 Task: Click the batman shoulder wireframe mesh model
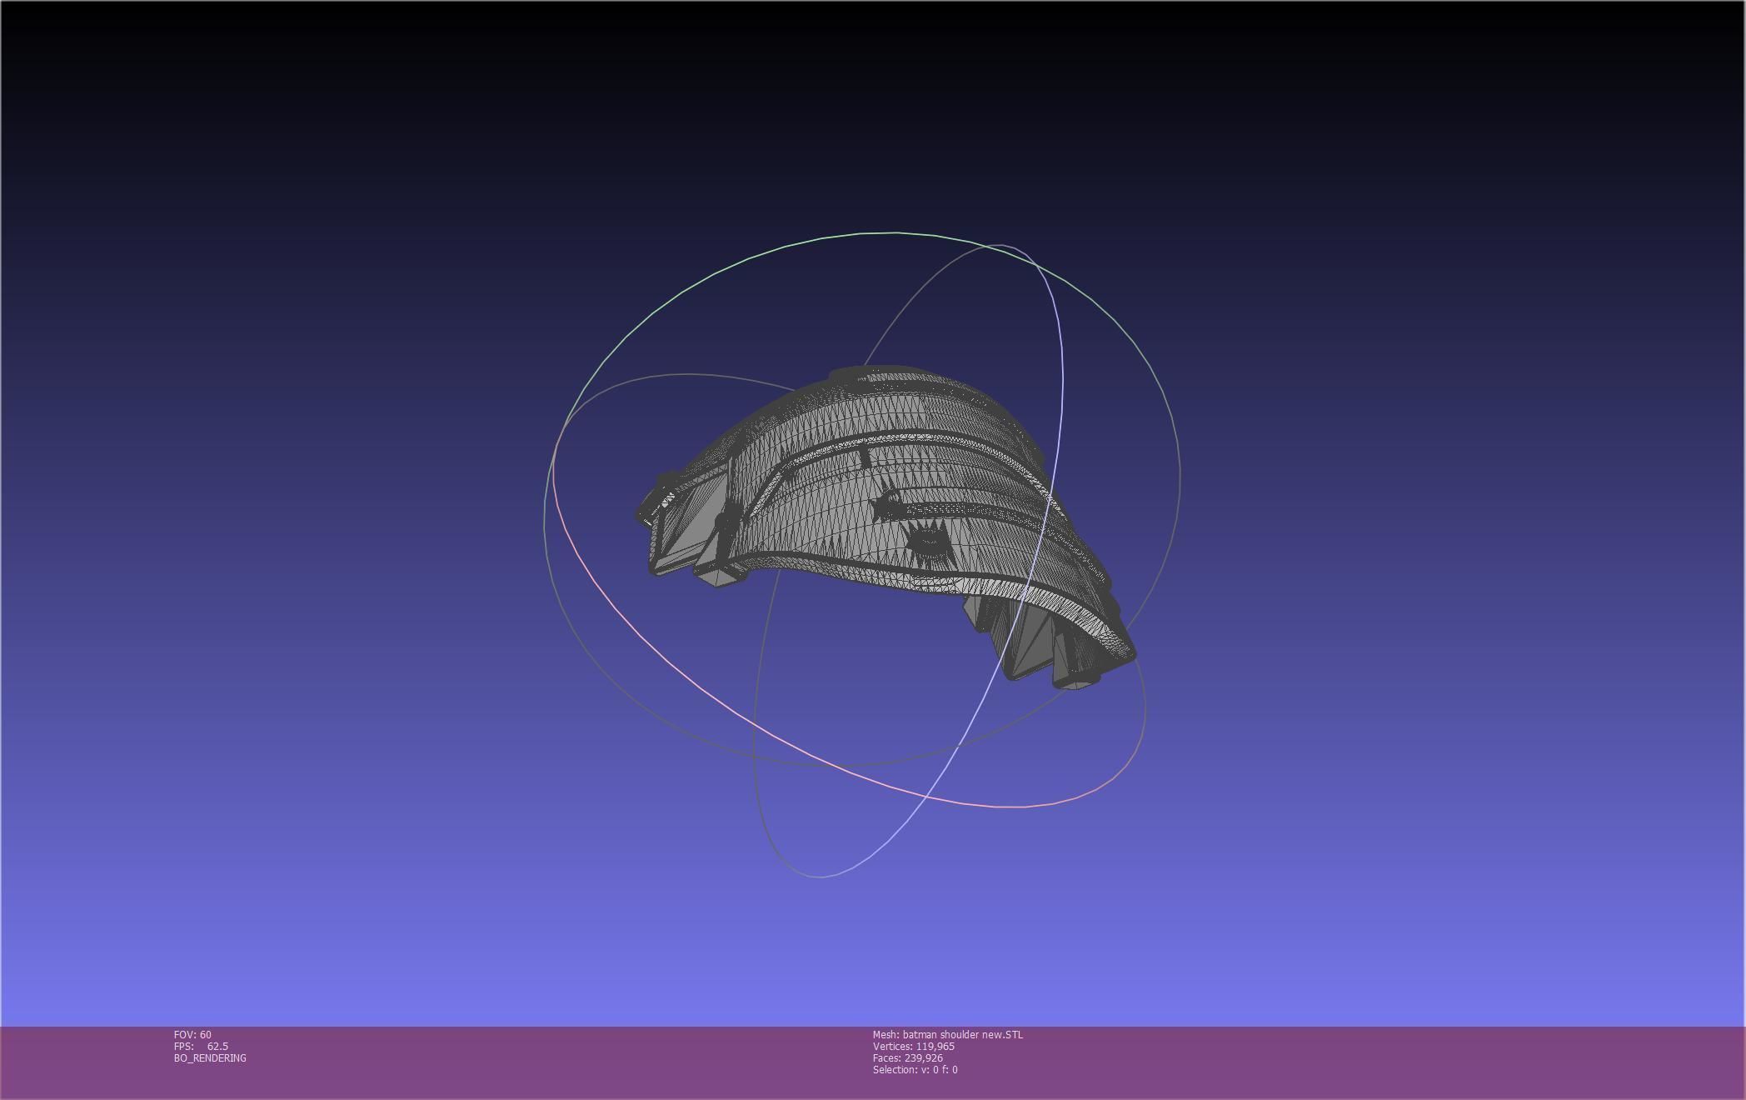click(886, 527)
